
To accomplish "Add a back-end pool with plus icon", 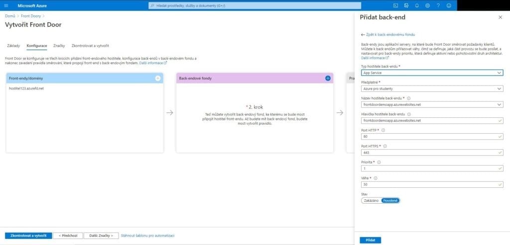I will click(x=328, y=78).
